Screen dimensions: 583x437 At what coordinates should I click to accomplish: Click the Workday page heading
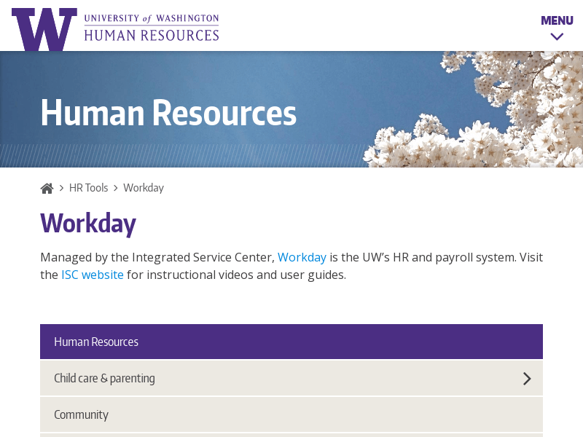88,224
